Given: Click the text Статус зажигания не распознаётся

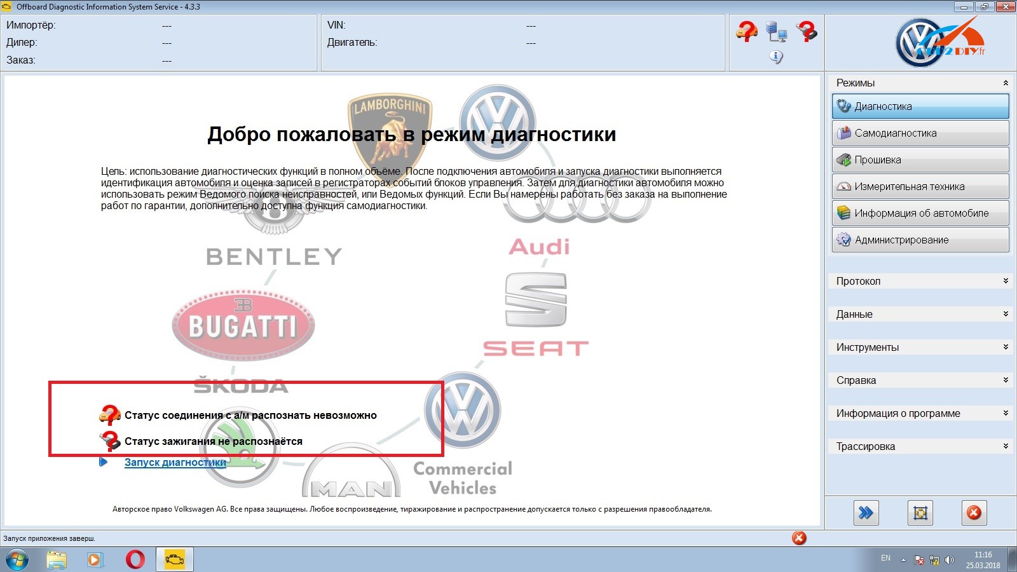Looking at the screenshot, I should coord(214,441).
